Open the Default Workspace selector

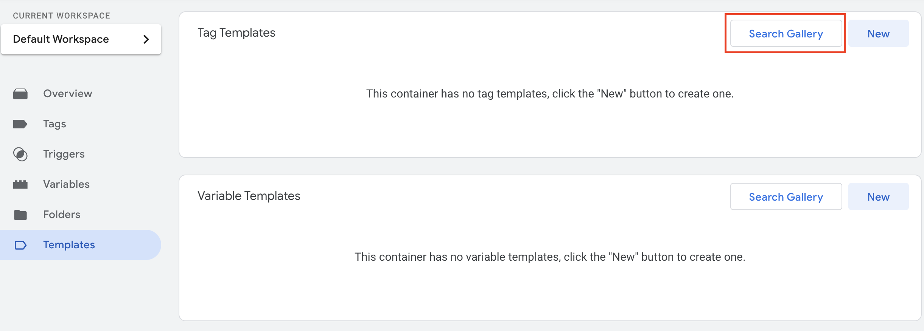[81, 39]
